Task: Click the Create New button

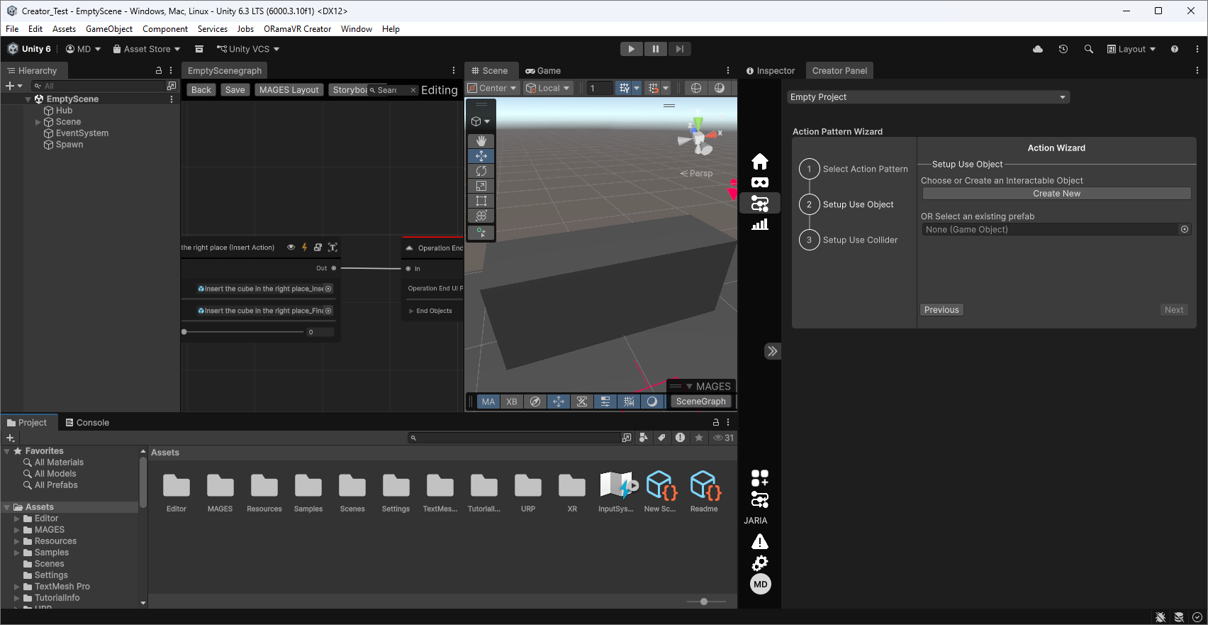Action: point(1056,194)
